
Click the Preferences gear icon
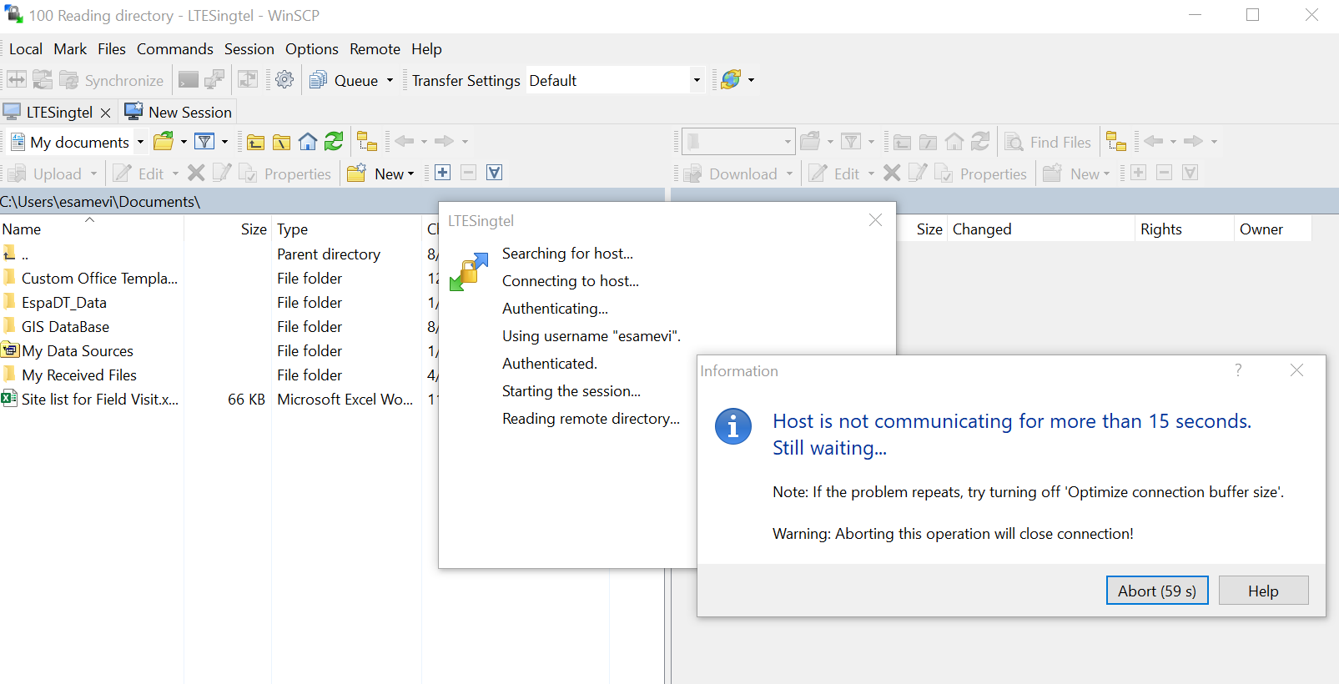[284, 80]
